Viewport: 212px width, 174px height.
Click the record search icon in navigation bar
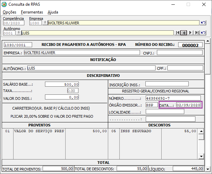click(x=184, y=33)
